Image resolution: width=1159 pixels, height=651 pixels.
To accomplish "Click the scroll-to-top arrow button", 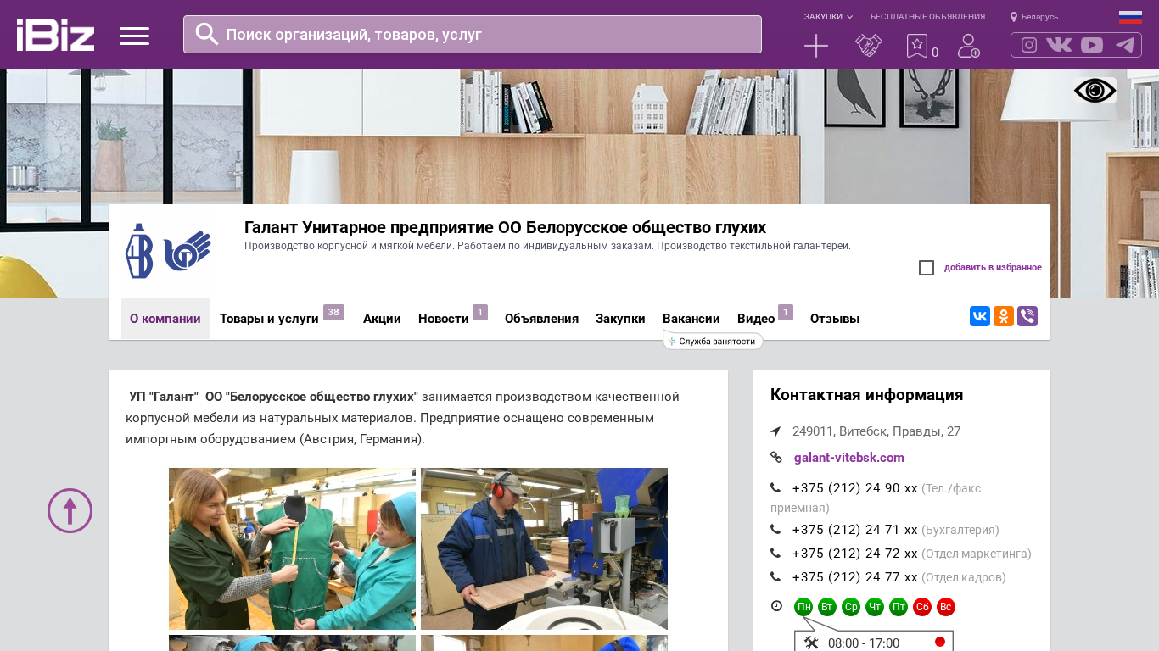I will (70, 510).
